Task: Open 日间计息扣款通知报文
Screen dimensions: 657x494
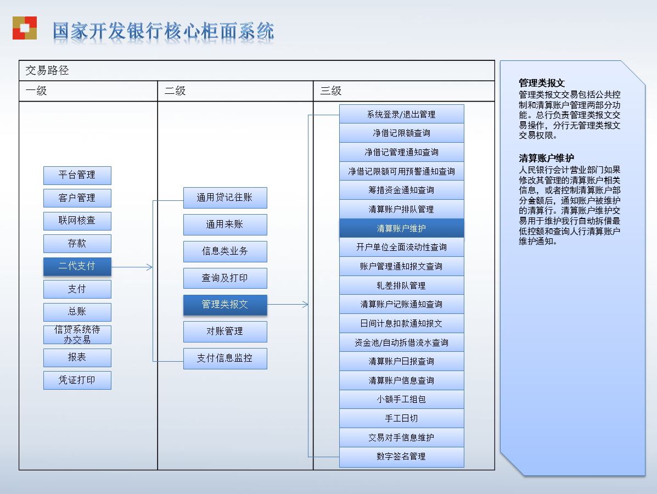Action: pyautogui.click(x=401, y=323)
